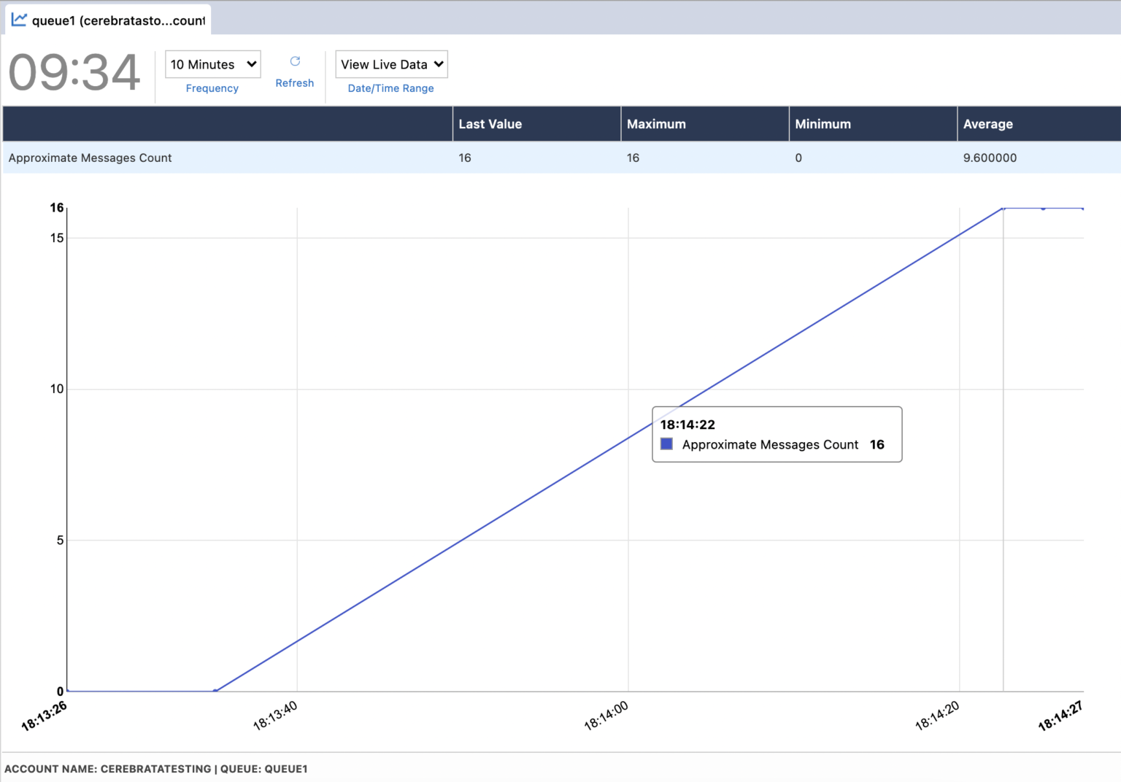Select the Approximate Messages Count row

pyautogui.click(x=90, y=158)
